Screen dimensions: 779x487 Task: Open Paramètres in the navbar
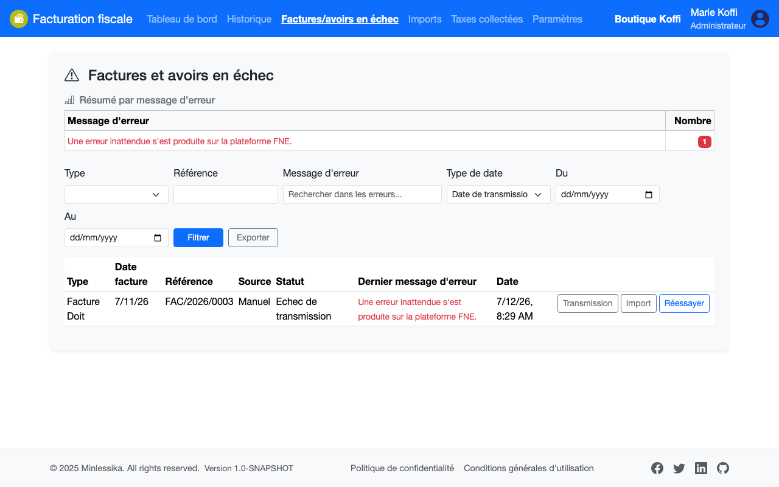pos(557,19)
